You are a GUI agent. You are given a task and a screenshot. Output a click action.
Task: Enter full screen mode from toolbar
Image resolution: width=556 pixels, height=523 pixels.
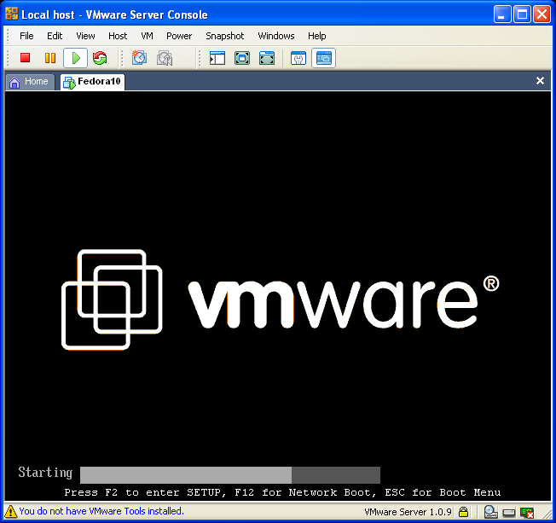[x=242, y=58]
